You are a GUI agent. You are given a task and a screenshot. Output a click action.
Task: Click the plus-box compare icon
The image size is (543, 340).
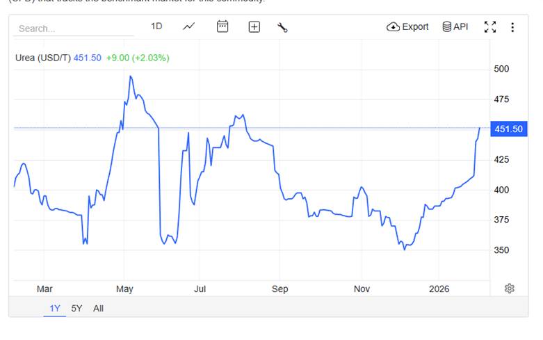coord(254,26)
